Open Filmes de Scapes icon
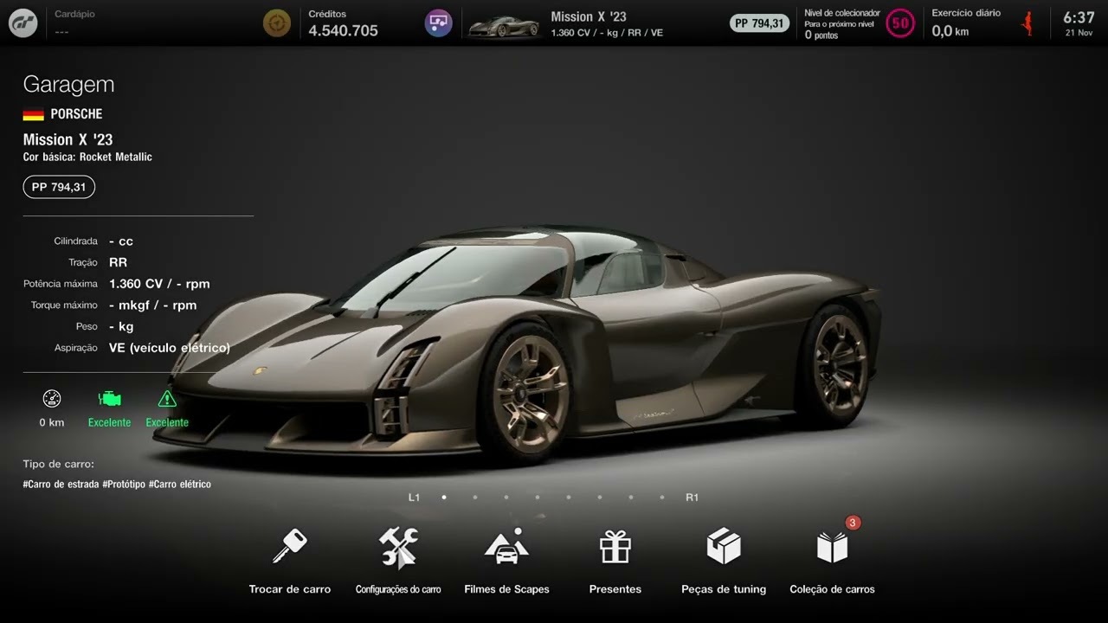Viewport: 1108px width, 623px height. point(506,547)
